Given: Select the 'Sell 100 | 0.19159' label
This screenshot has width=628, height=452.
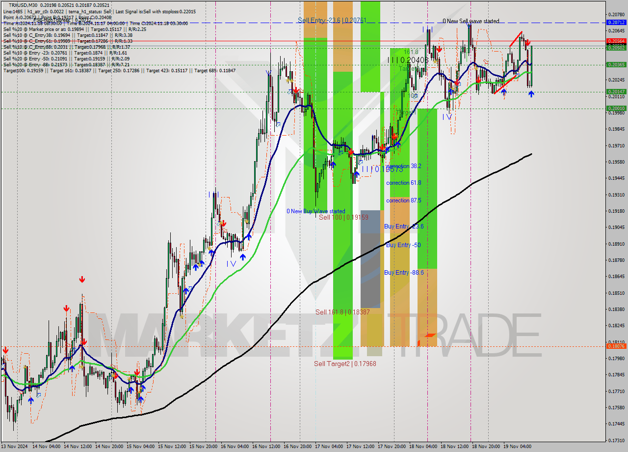Looking at the screenshot, I should click(343, 217).
